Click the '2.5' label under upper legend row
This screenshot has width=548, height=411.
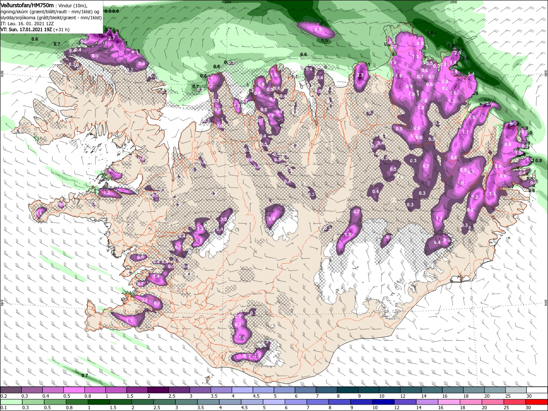point(172,396)
